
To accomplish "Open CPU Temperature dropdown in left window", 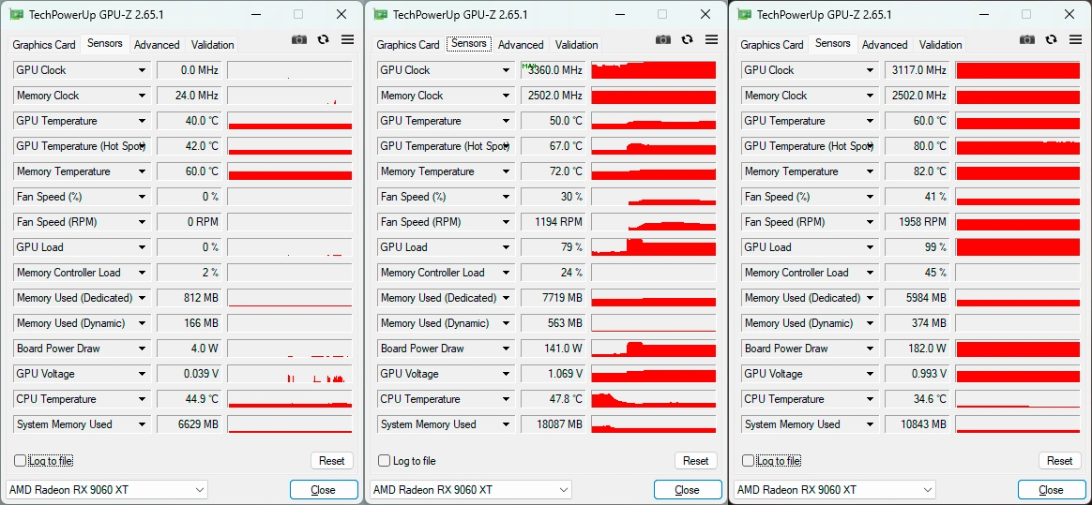I will point(142,399).
